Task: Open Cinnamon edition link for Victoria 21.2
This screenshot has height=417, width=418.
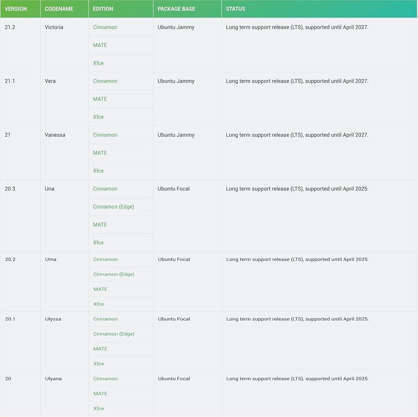Action: tap(105, 27)
